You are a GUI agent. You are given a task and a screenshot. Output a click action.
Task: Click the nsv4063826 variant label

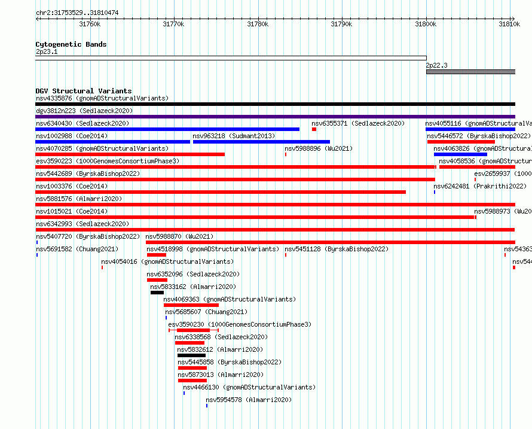tap(482, 149)
